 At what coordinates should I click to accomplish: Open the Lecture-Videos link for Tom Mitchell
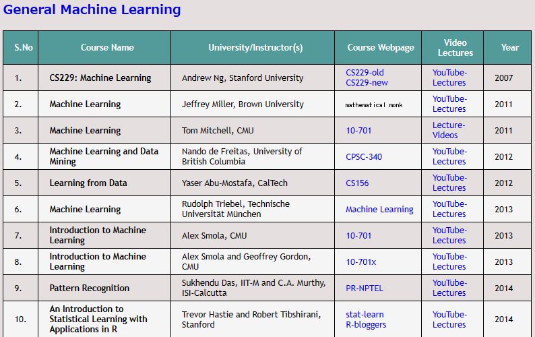point(449,130)
